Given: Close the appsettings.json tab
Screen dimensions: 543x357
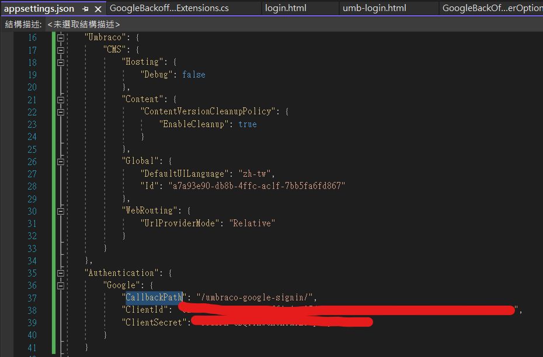Looking at the screenshot, I should (x=98, y=9).
